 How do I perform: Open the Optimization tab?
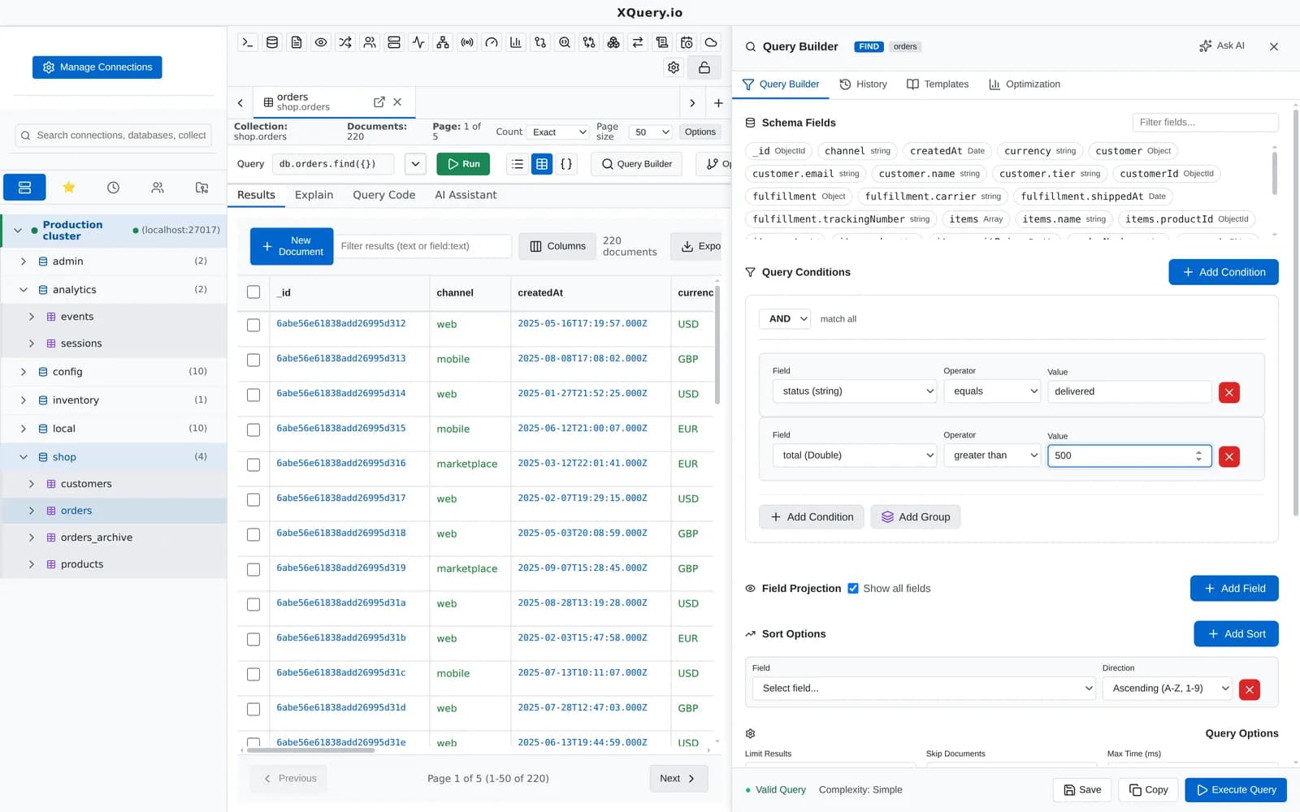click(x=1025, y=84)
